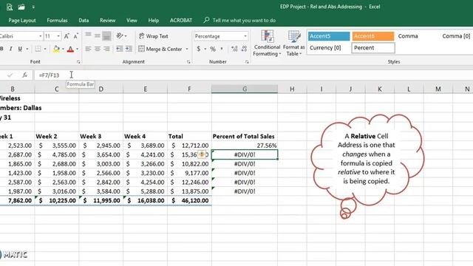This screenshot has height=266, width=473.
Task: Align text left
Action: (88, 49)
